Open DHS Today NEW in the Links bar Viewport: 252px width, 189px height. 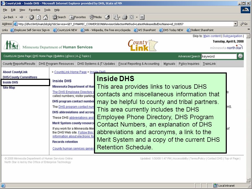[x=171, y=30]
